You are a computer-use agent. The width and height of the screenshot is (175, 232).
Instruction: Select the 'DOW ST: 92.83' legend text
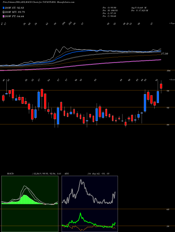click(14, 8)
